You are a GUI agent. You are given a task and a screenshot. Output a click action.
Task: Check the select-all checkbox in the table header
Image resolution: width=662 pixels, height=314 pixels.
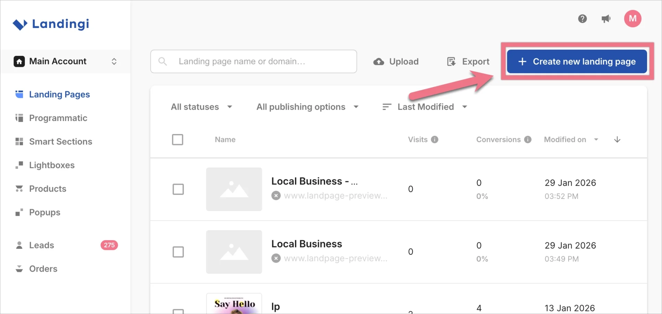pos(178,140)
